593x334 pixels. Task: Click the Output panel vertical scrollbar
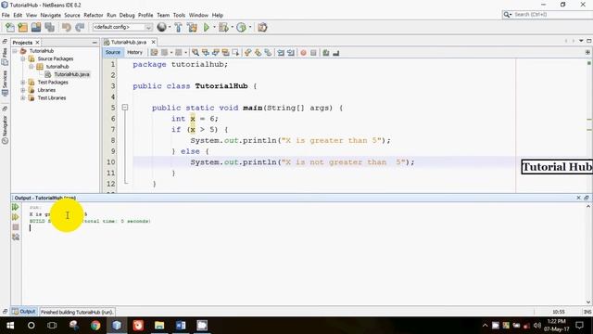pyautogui.click(x=588, y=254)
